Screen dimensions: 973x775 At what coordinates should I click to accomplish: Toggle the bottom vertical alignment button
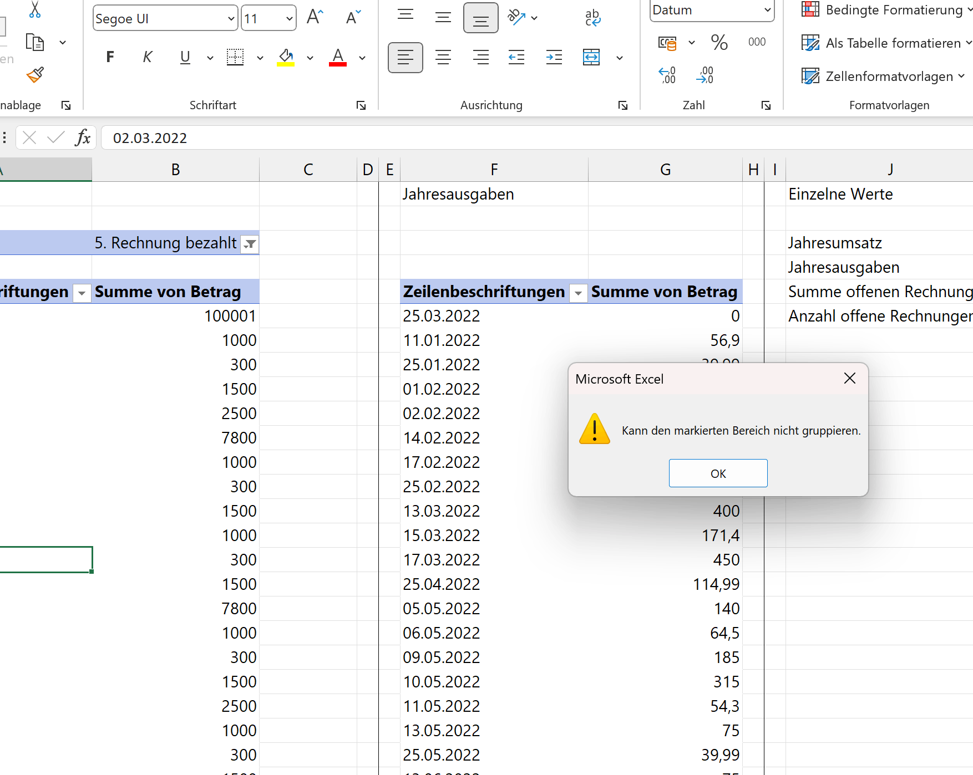[x=481, y=18]
